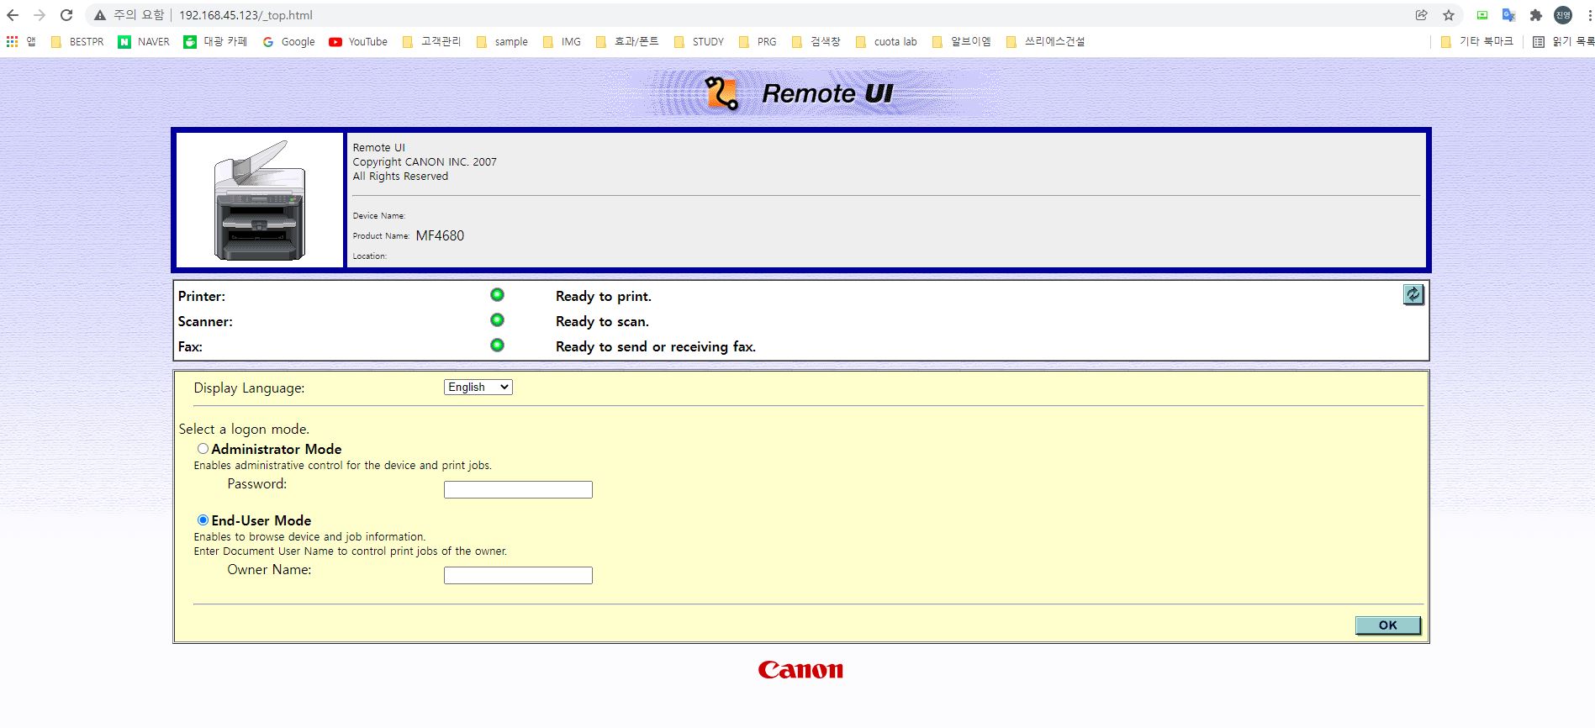This screenshot has height=728, width=1595.
Task: Click the green Fax status indicator
Action: click(497, 345)
